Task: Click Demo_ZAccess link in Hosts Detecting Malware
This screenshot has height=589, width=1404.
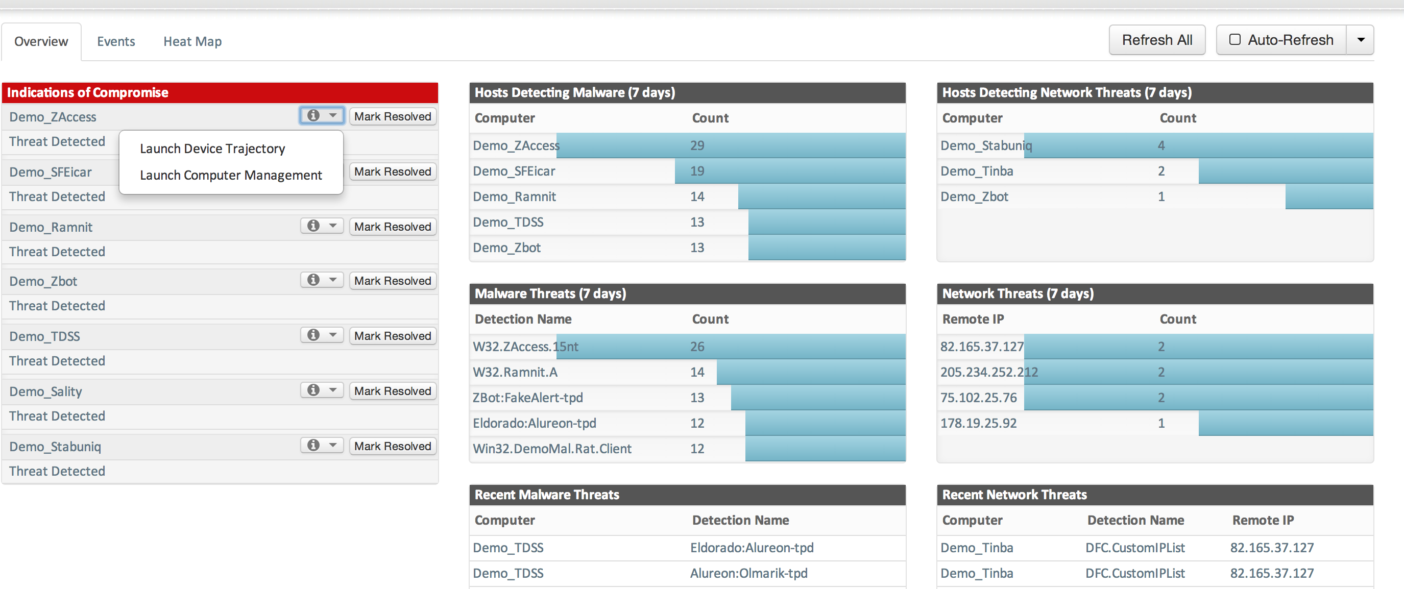Action: pos(516,145)
